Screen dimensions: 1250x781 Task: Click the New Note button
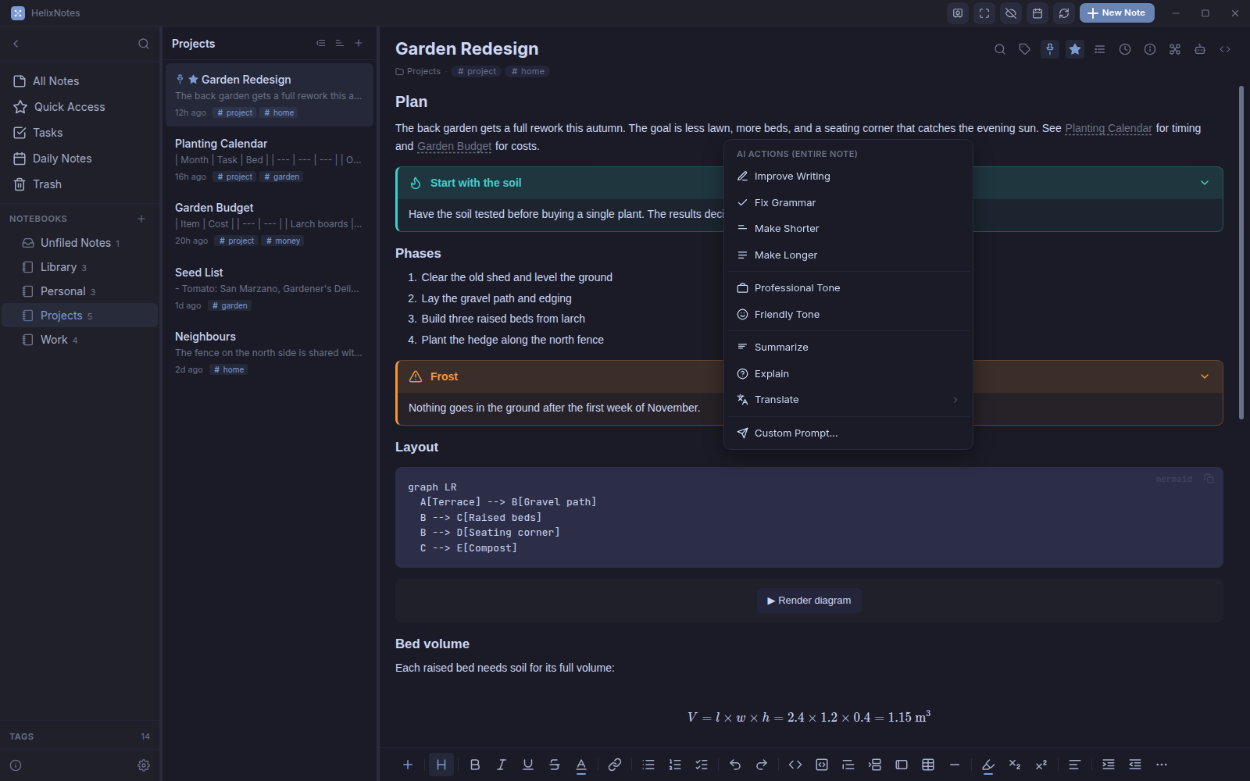tap(1116, 13)
